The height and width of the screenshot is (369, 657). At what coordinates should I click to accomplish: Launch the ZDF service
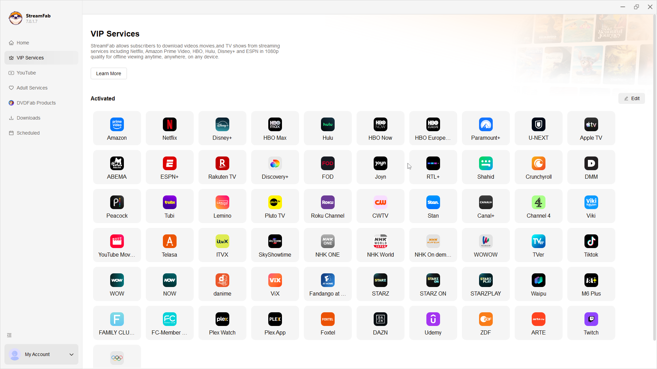(x=486, y=323)
